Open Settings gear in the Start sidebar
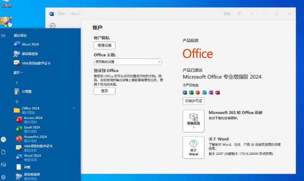The width and height of the screenshot is (304, 181). [3, 177]
